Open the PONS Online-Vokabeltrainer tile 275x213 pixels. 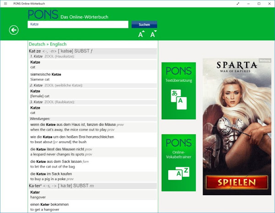click(x=179, y=163)
